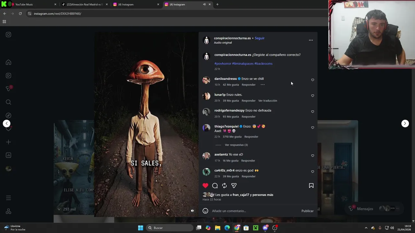The width and height of the screenshot is (415, 233).
Task: Open direct messages icon with notification badge
Action: tap(9, 89)
